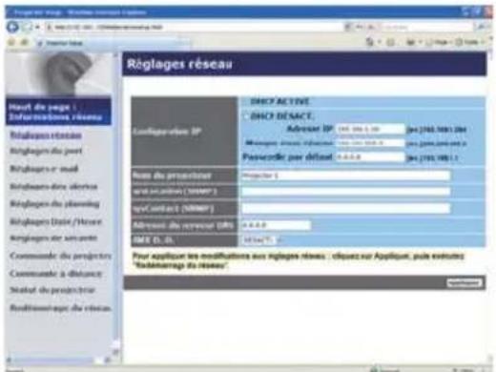Open the Réglages des alertes link
This screenshot has width=496, height=372.
coord(53,186)
